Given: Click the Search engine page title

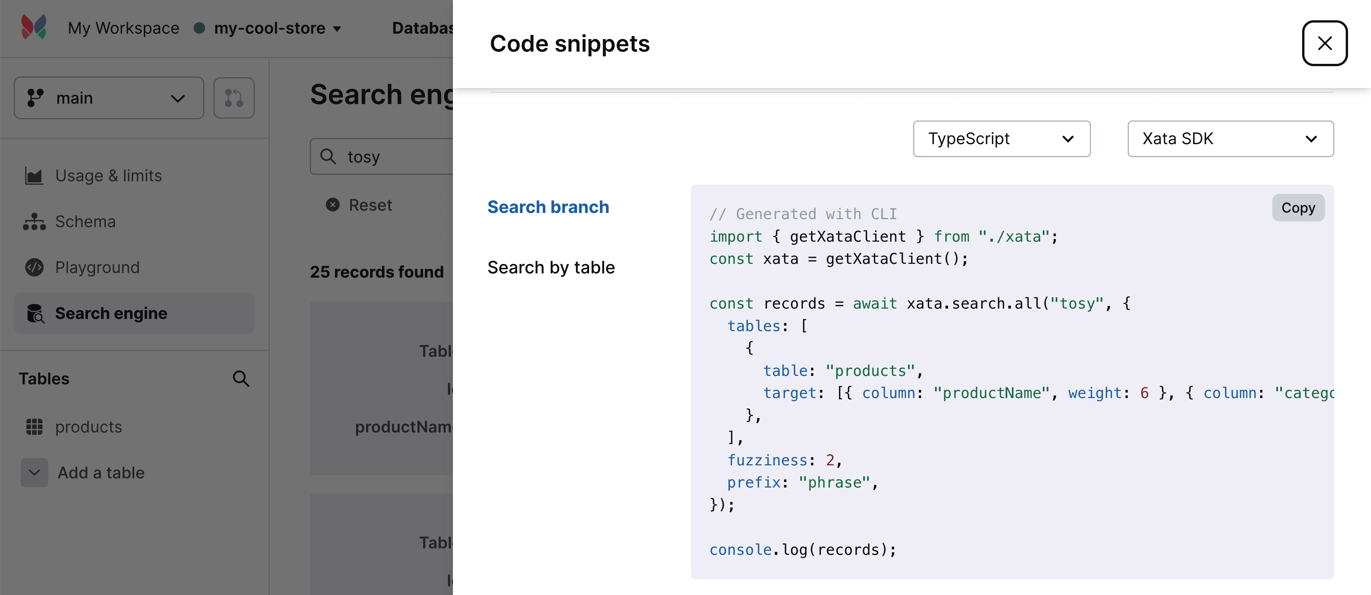Looking at the screenshot, I should tap(382, 95).
